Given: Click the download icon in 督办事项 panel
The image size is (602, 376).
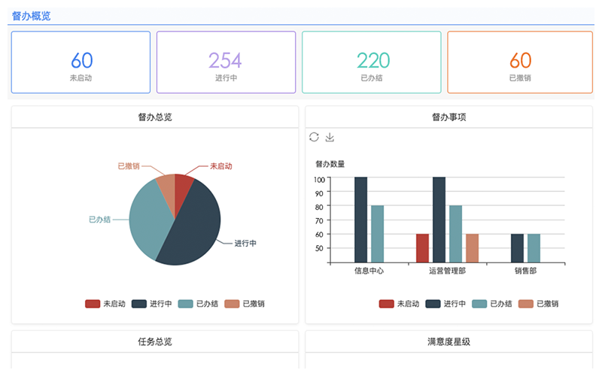Looking at the screenshot, I should click(x=330, y=137).
